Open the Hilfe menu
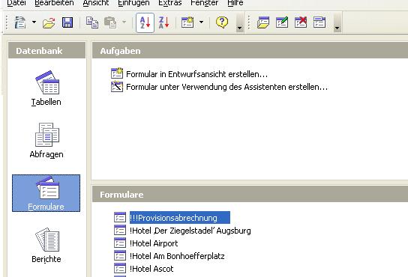The image size is (408, 277). coord(235,3)
